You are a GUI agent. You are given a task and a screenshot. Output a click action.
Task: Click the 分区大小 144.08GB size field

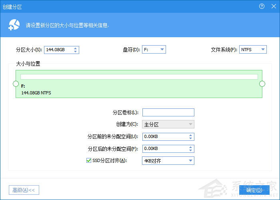pos(58,50)
